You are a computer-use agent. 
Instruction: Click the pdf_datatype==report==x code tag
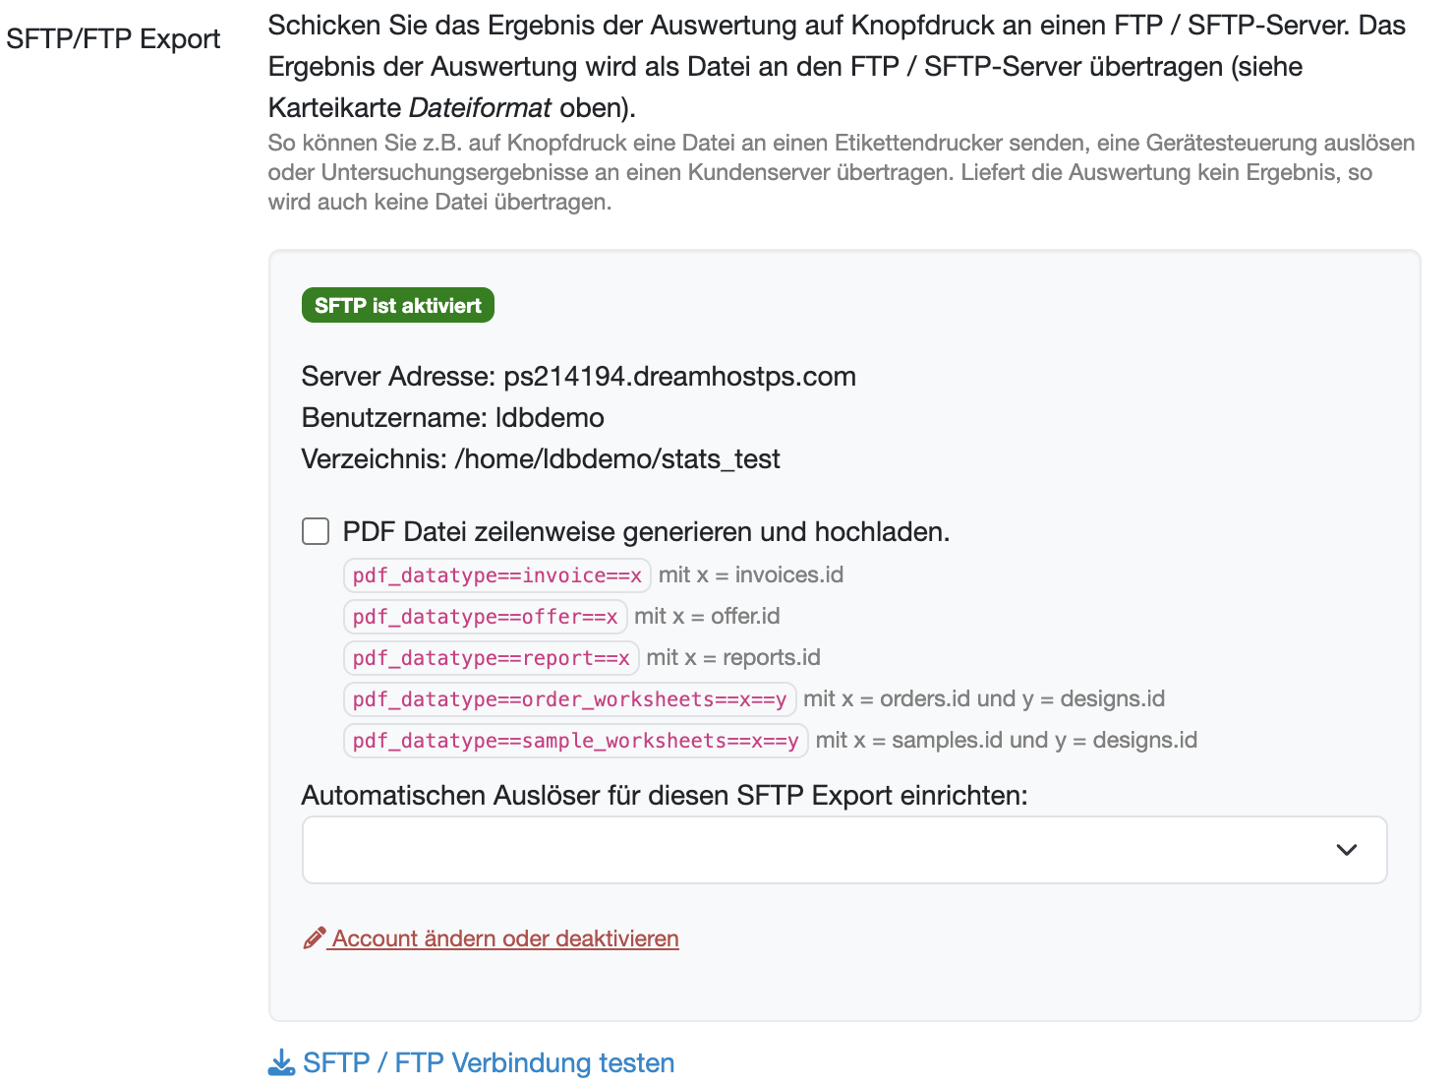(x=491, y=658)
